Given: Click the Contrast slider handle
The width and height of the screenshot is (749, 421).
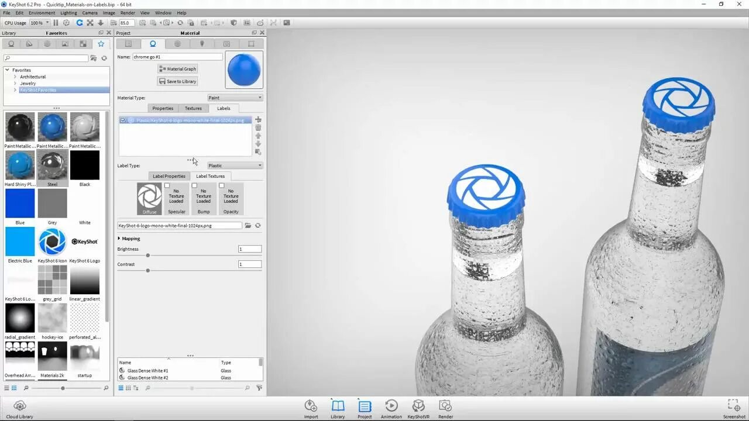Looking at the screenshot, I should click(x=147, y=271).
